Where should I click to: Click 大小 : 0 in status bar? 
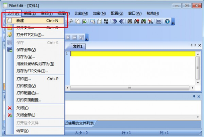[x=81, y=133]
